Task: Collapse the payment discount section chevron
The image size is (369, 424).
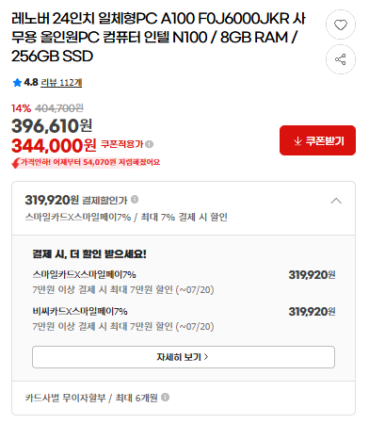Action: (x=336, y=201)
